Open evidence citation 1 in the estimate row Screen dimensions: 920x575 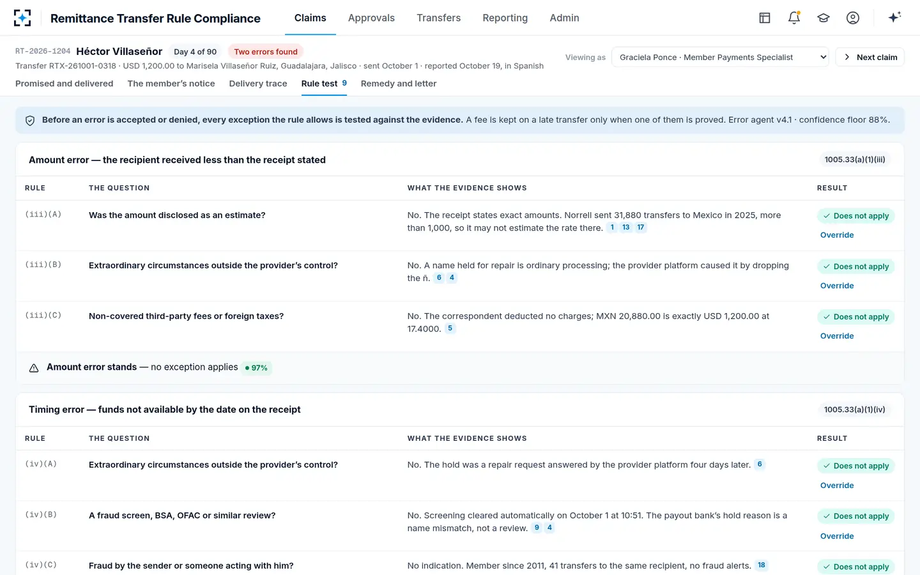(x=612, y=227)
